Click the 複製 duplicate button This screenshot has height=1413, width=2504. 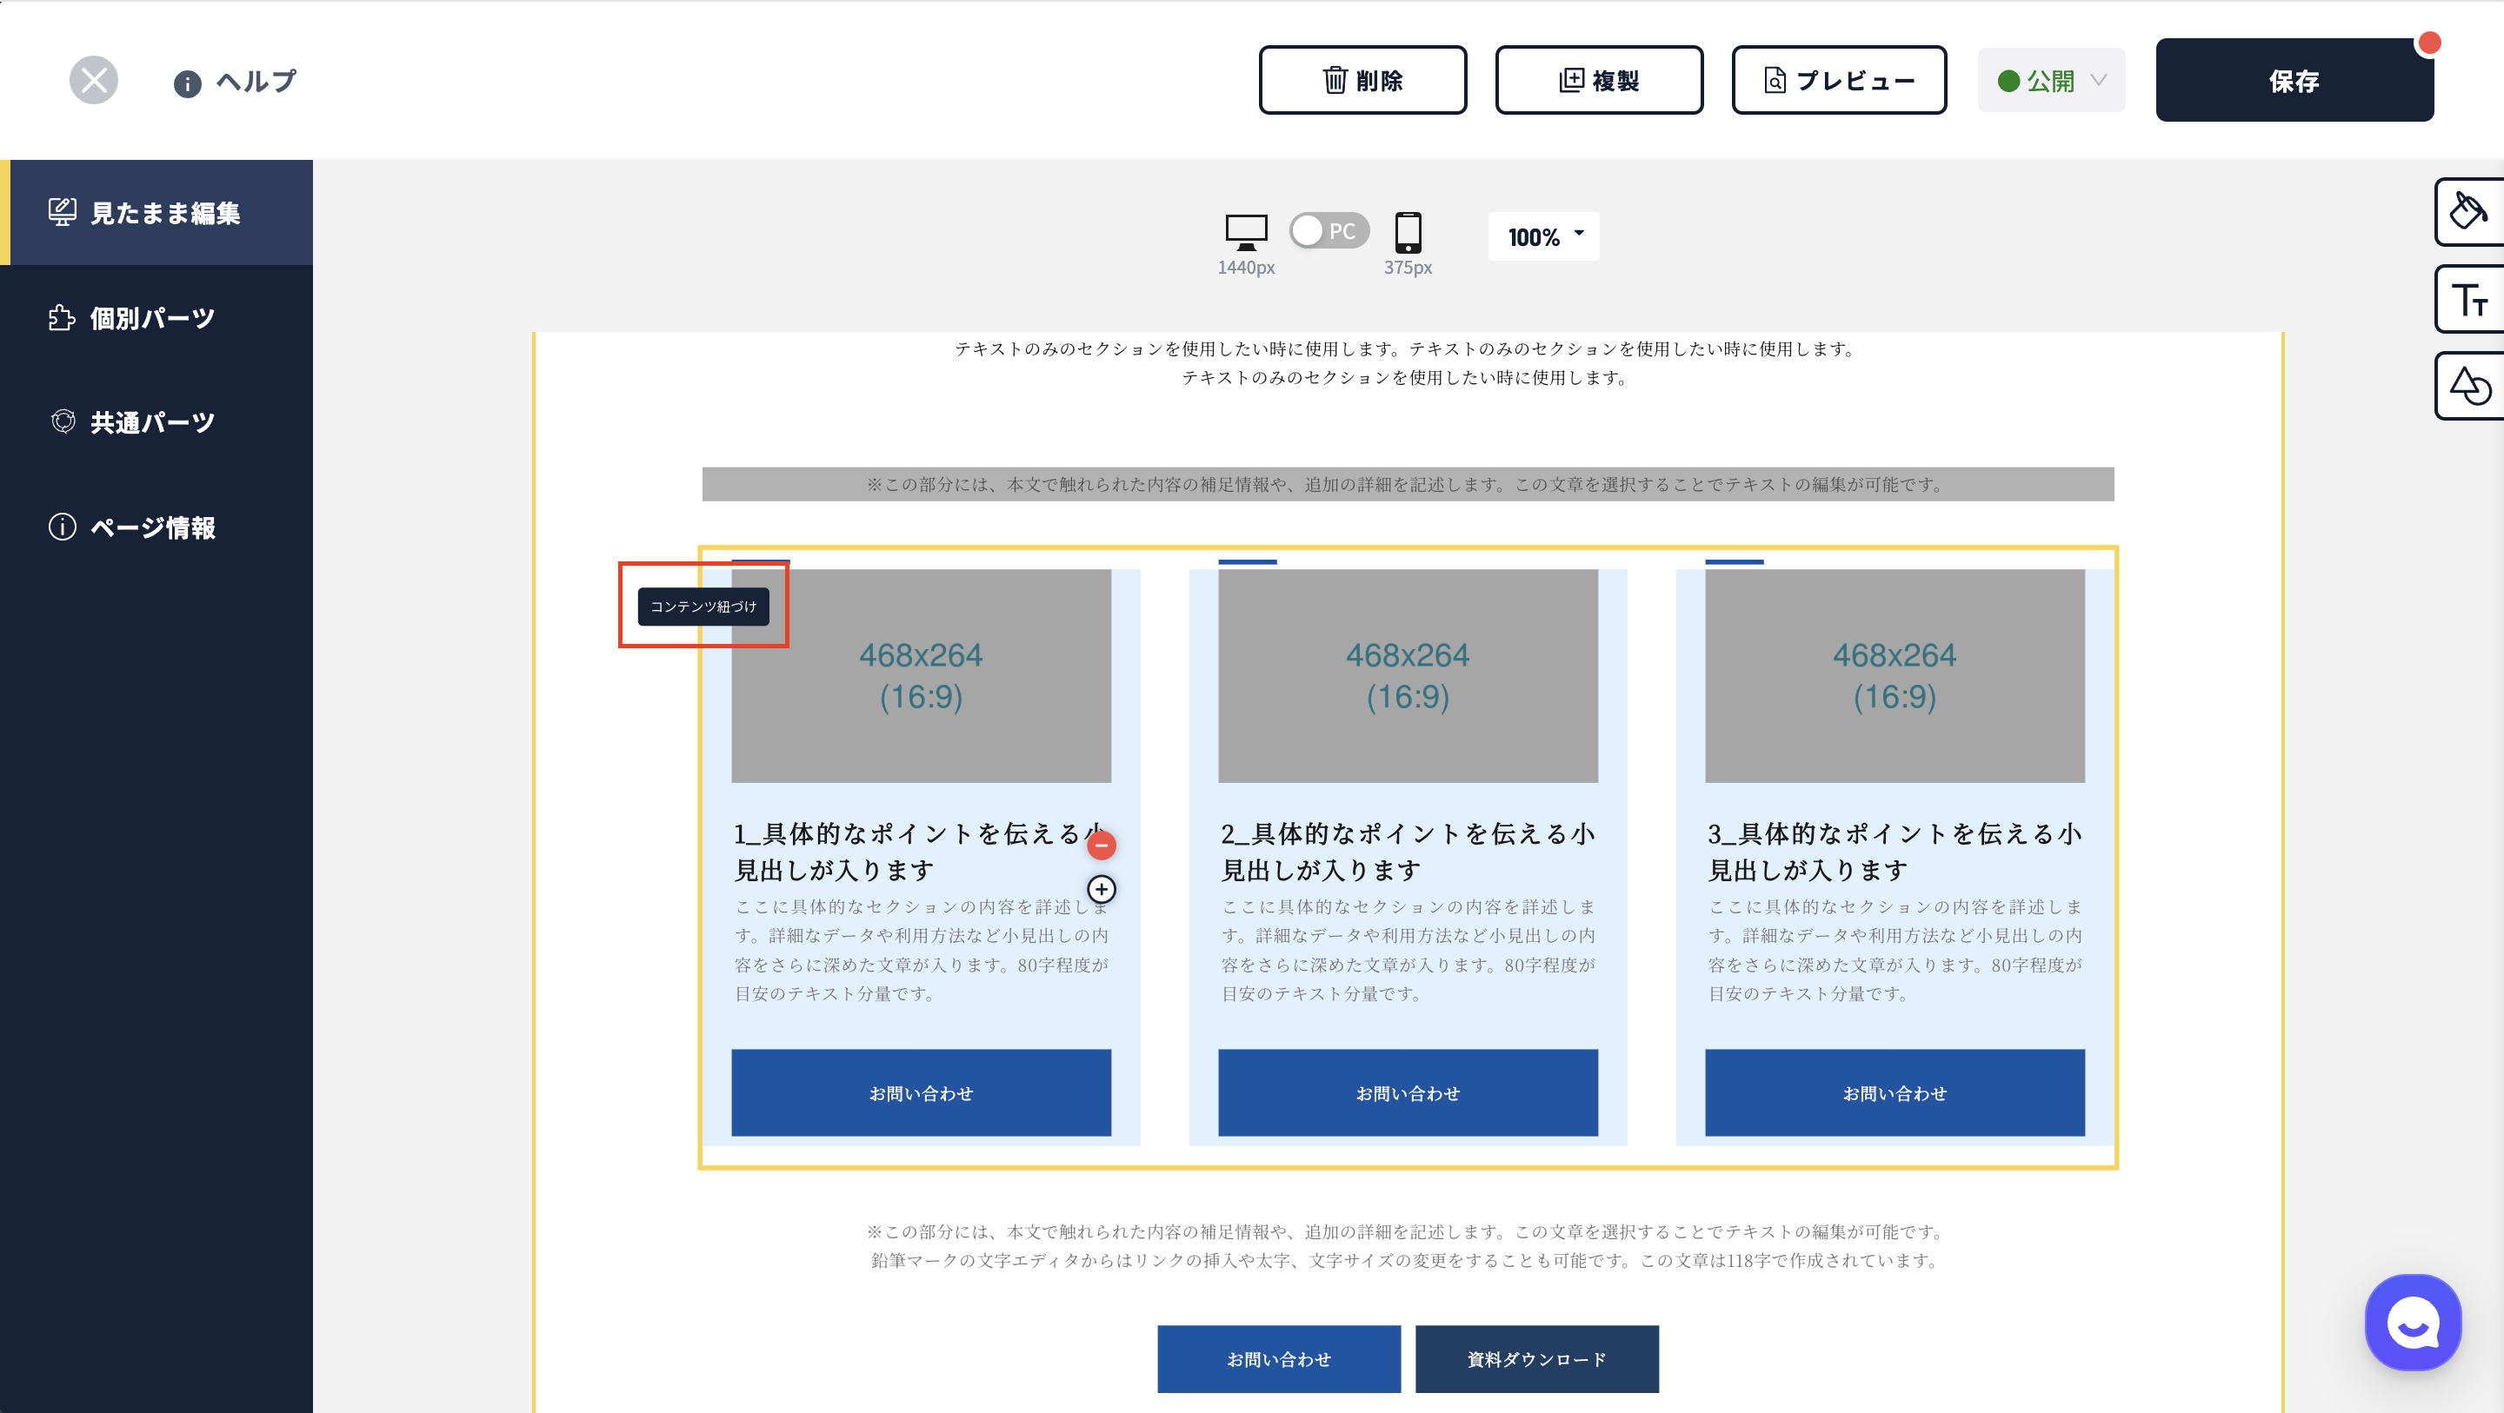[1598, 80]
